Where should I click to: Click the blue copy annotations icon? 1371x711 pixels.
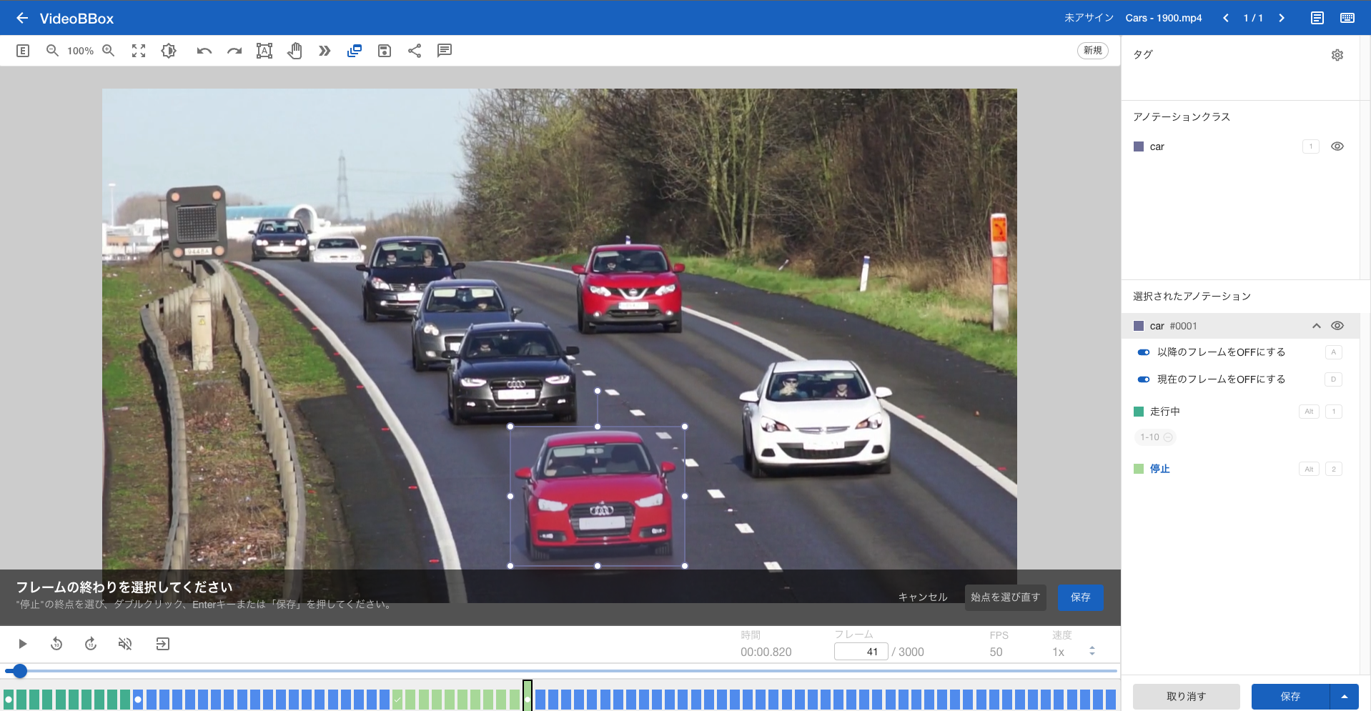pos(355,51)
